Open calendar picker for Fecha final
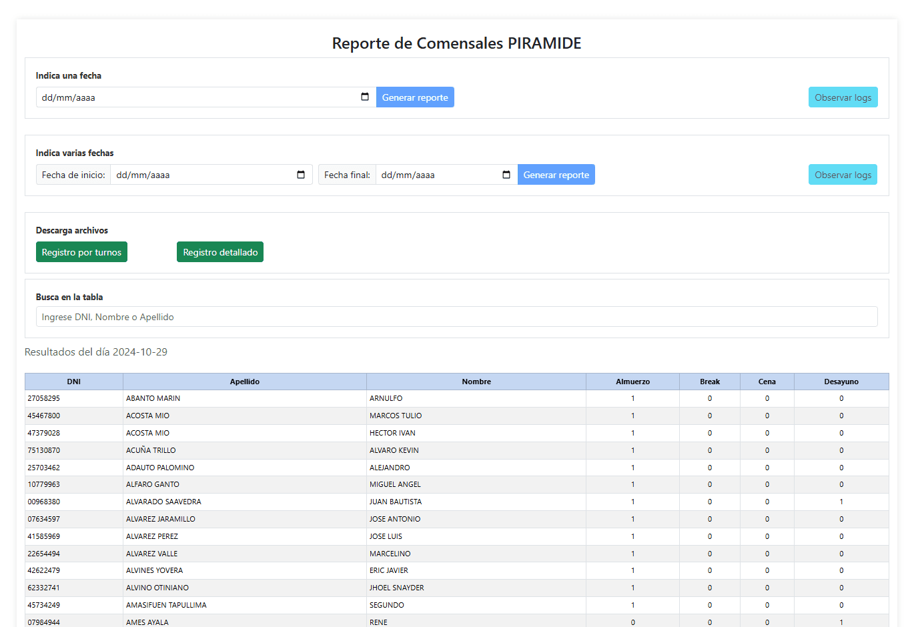The height and width of the screenshot is (627, 908). [506, 175]
